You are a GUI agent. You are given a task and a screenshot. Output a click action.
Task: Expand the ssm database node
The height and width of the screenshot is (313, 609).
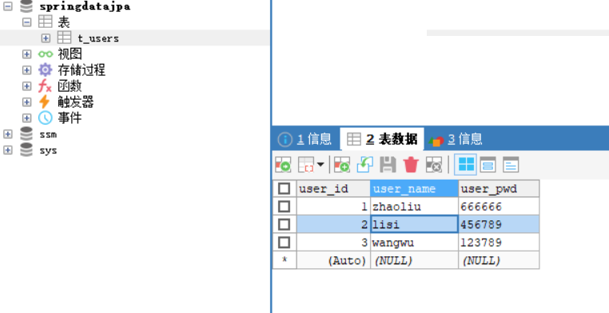tap(7, 134)
